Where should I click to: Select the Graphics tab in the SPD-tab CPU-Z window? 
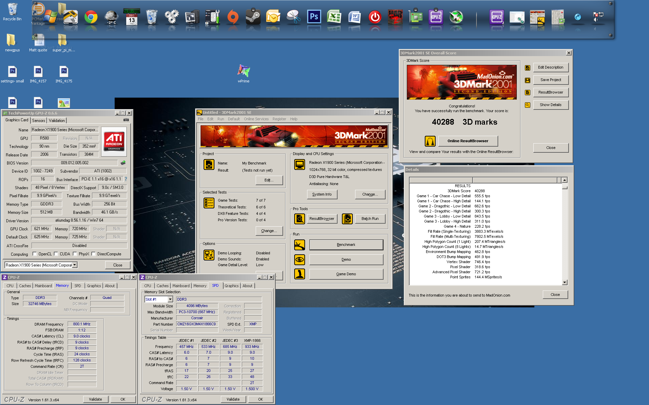(232, 286)
